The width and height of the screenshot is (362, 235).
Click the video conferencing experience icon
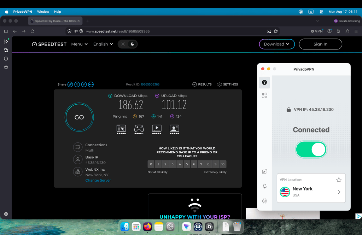[x=174, y=129]
